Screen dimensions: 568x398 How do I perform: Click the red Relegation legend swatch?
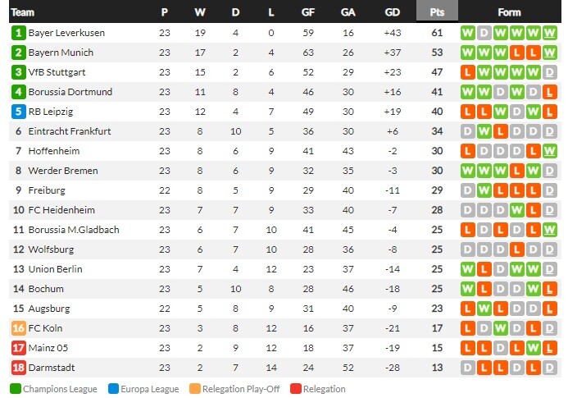pos(296,389)
